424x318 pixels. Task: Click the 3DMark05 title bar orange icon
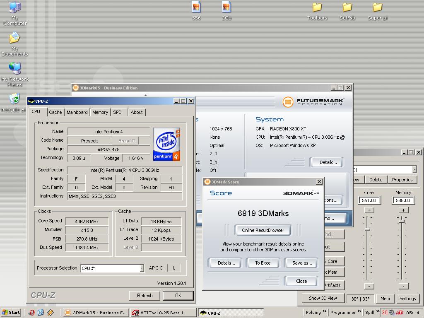[75, 88]
